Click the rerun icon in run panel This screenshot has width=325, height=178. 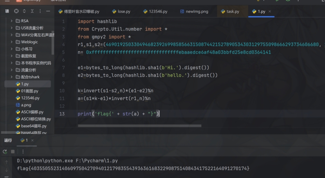(x=5, y=151)
